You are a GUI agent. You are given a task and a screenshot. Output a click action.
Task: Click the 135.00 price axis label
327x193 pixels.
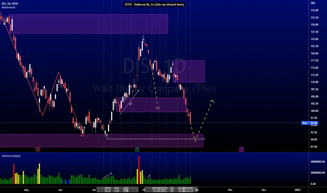[x=314, y=10]
